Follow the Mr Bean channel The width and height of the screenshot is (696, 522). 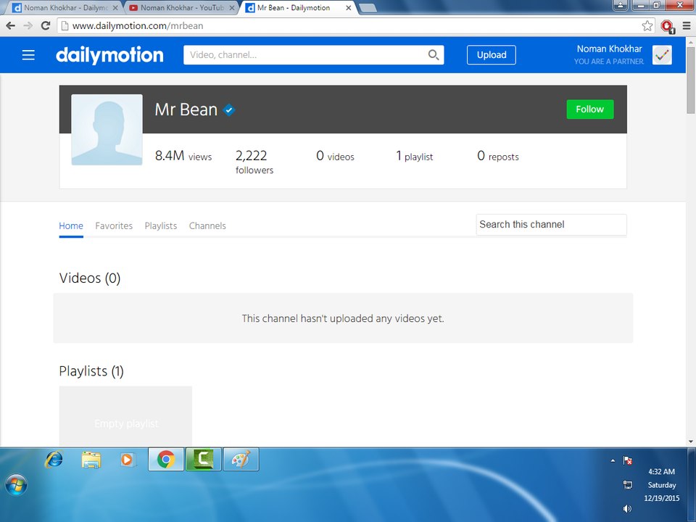coord(590,109)
